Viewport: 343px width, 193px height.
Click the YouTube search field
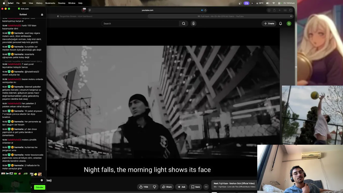coord(140,24)
